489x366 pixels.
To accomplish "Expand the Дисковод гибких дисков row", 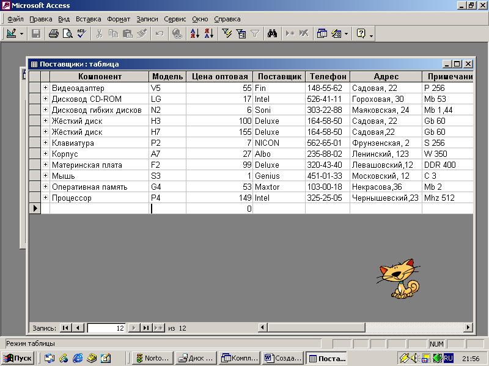I will tap(45, 110).
